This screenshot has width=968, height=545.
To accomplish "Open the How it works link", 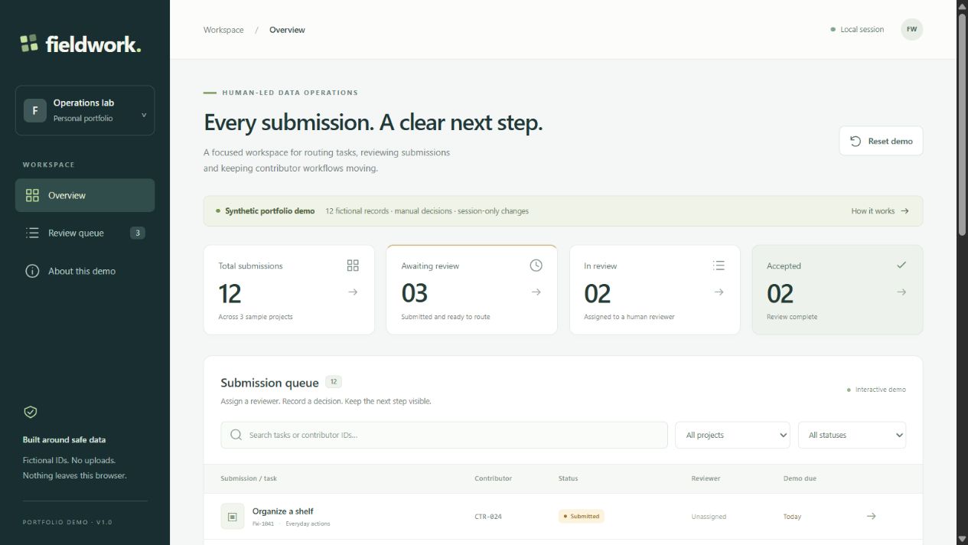I will [880, 210].
